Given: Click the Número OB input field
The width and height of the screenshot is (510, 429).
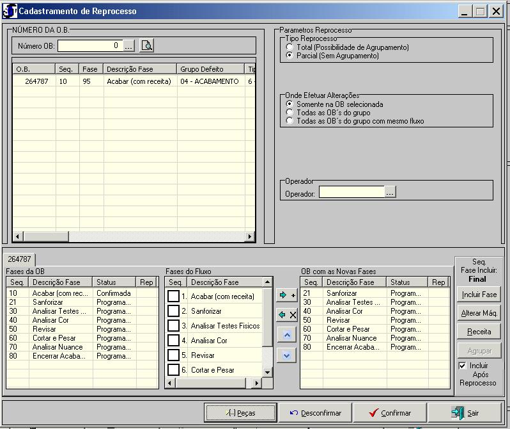Looking at the screenshot, I should click(89, 45).
